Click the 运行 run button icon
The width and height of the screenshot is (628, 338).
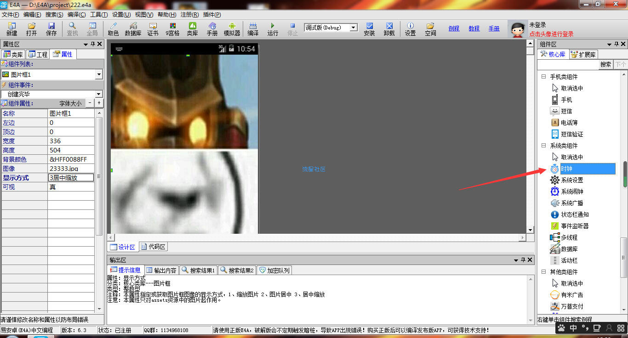pos(273,29)
